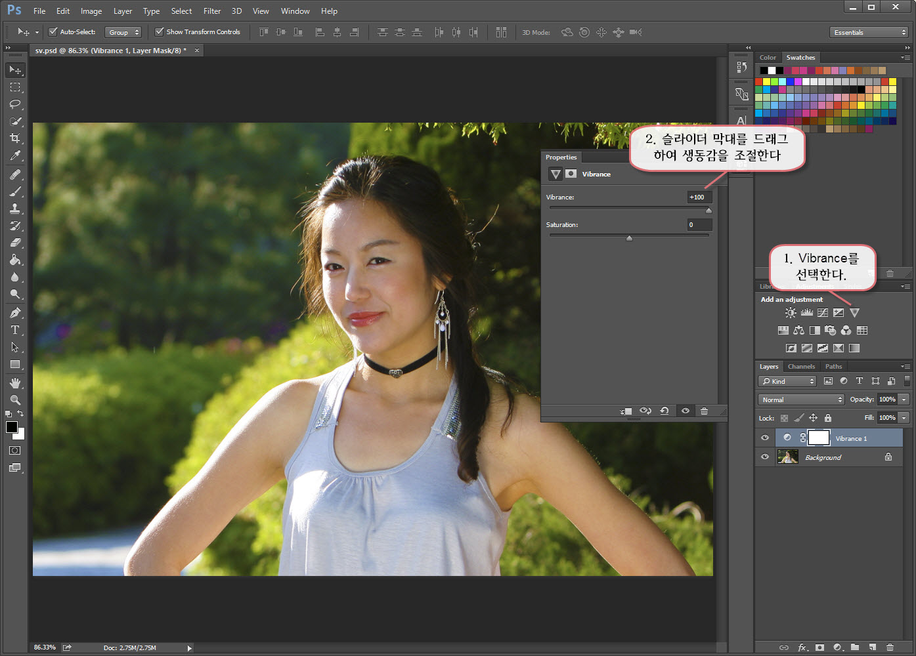Add an Exposure adjustment
916x656 pixels.
(x=839, y=313)
